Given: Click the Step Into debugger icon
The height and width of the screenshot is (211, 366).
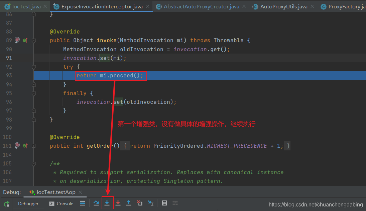Looking at the screenshot, I should pyautogui.click(x=107, y=203).
